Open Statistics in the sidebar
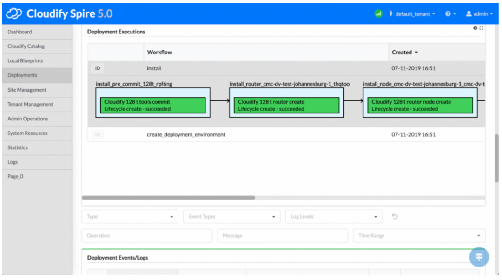Screen dimensions: 502x280 click(x=37, y=148)
